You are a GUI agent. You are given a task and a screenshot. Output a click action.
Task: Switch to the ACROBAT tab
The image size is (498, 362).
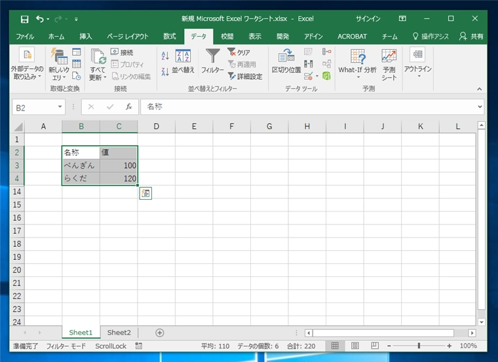pyautogui.click(x=352, y=37)
